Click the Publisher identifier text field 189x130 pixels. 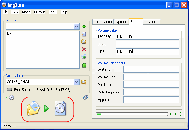tap(151, 85)
